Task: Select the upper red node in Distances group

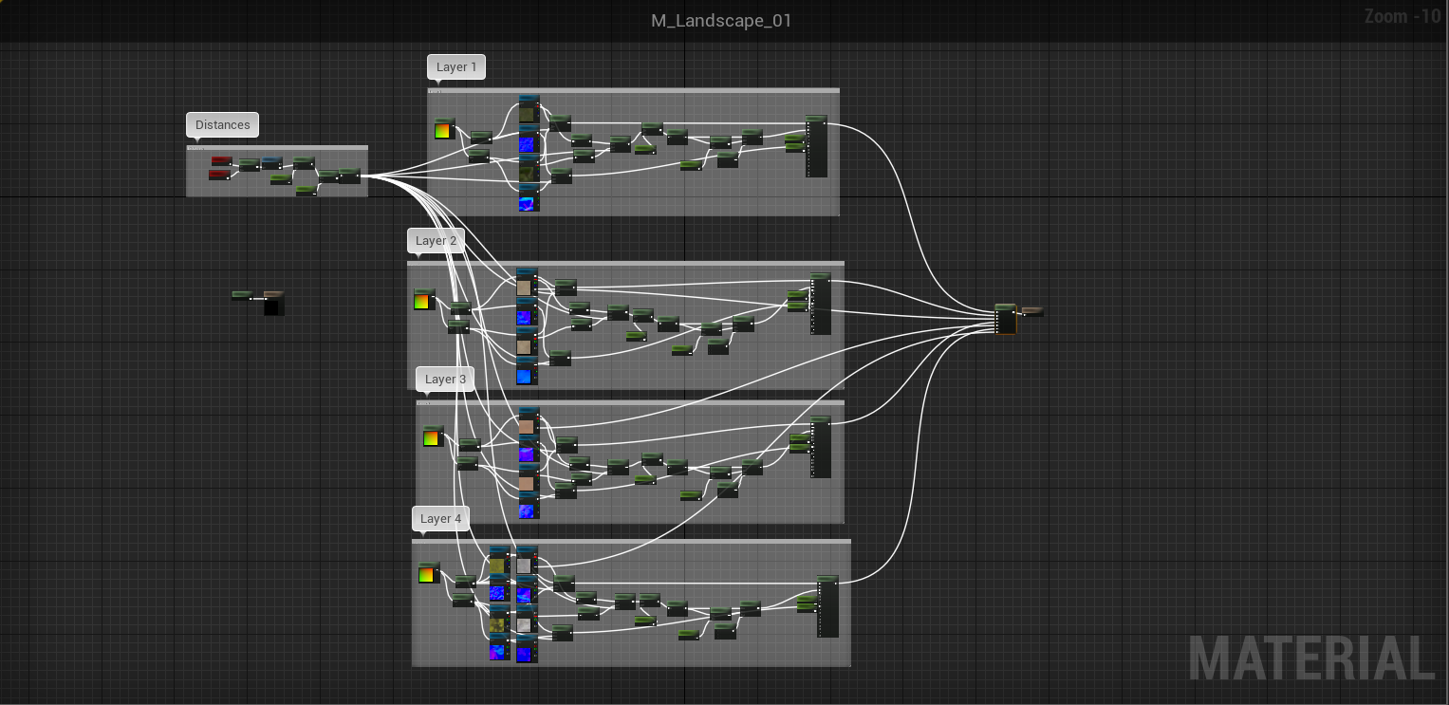Action: [222, 161]
